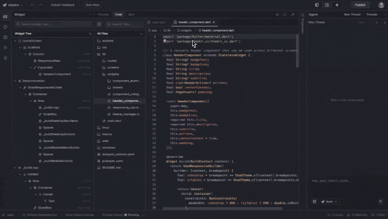Focus the Search widget tree field

click(x=54, y=24)
